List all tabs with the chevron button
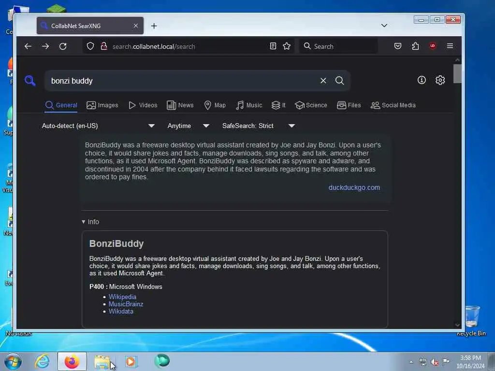The width and height of the screenshot is (495, 371). pyautogui.click(x=384, y=26)
